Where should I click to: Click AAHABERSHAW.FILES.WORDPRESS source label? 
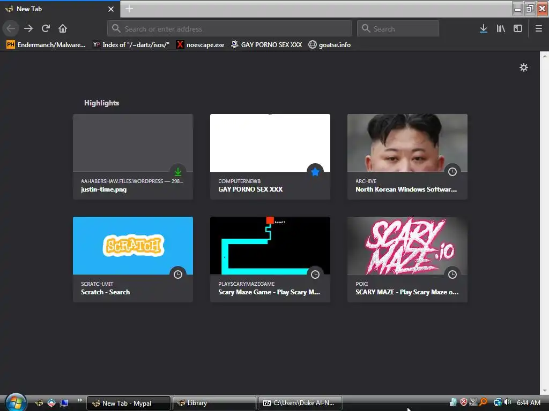[122, 181]
